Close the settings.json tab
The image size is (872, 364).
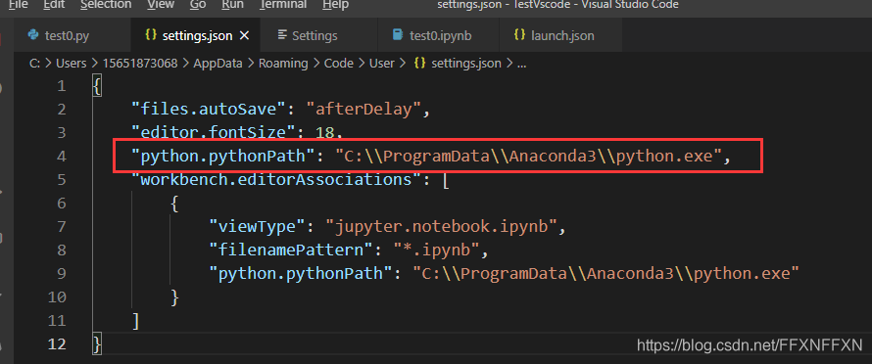coord(244,35)
